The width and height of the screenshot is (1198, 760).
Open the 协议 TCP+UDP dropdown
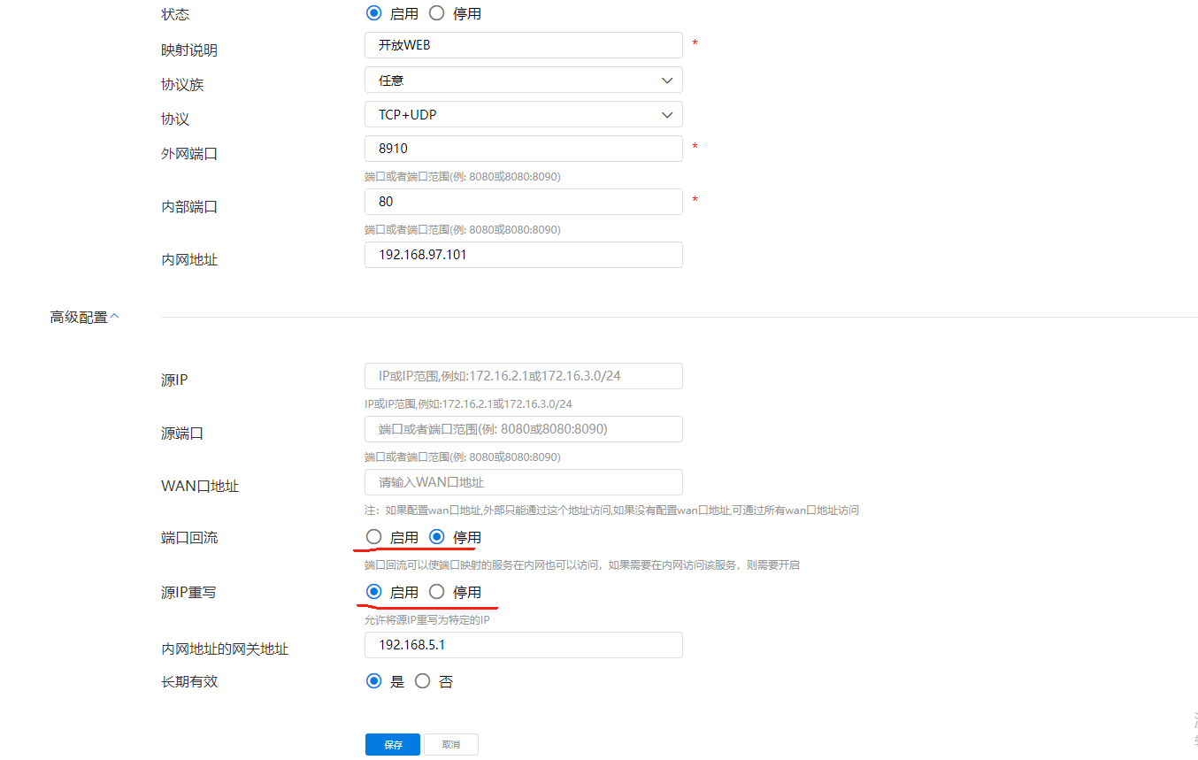(x=523, y=114)
